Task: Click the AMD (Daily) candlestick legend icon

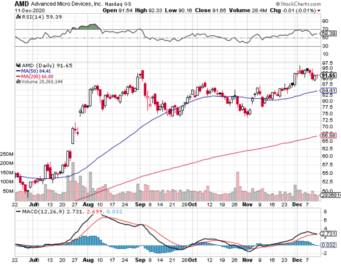Action: (x=18, y=65)
